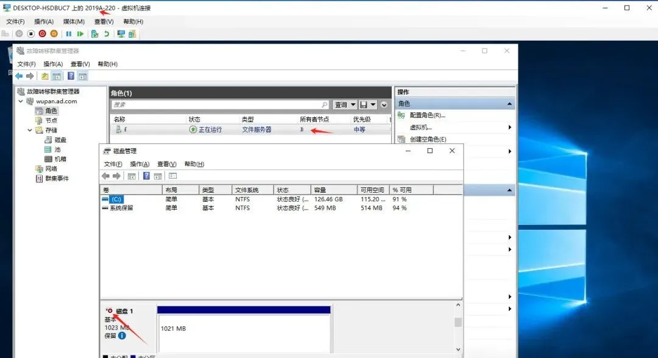Resume the VM with the green play icon
658x358 pixels.
(x=80, y=33)
